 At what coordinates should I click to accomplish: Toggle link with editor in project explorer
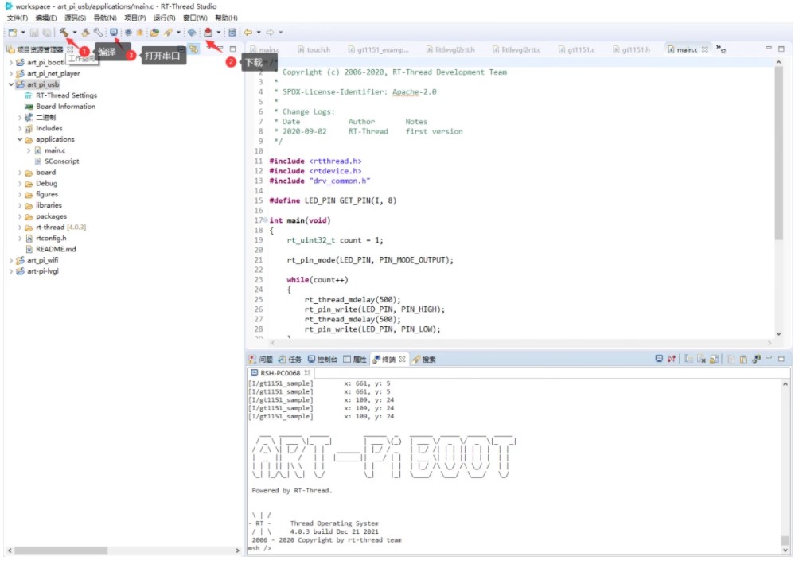[x=193, y=49]
